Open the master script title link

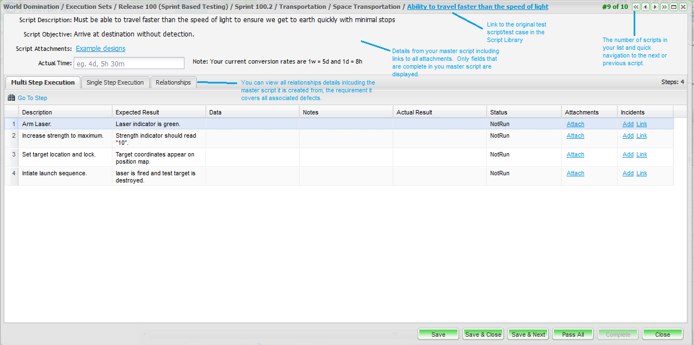(477, 7)
